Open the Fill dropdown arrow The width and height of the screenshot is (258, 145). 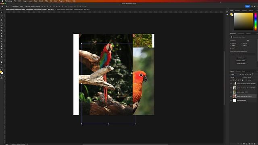tap(252, 80)
